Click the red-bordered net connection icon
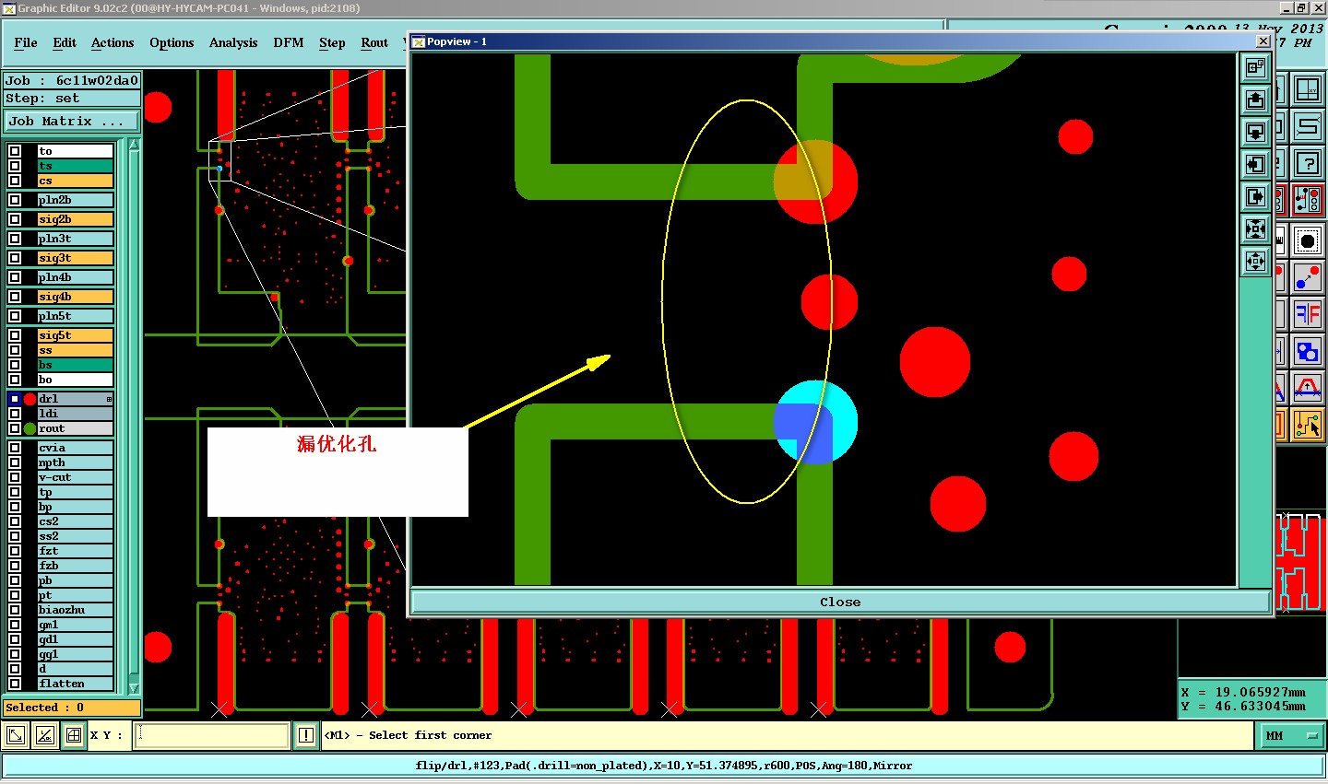 click(x=1308, y=201)
